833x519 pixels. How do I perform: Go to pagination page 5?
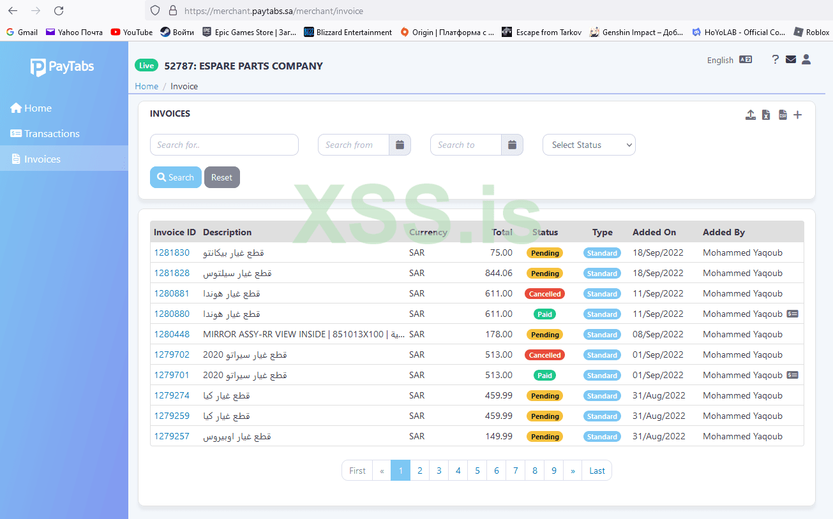(x=477, y=471)
